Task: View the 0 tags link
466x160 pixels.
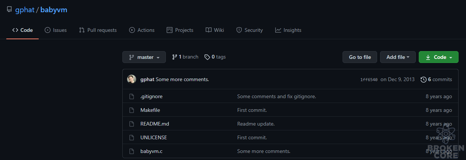Action: (215, 57)
